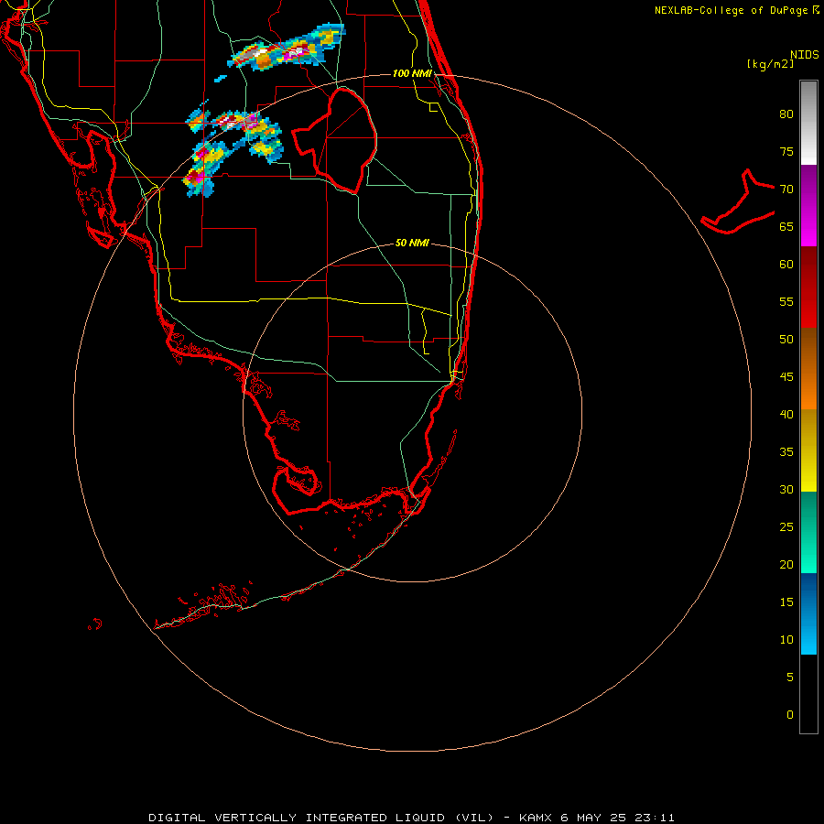Click the Lake Okeechobee outline on the map
The height and width of the screenshot is (824, 824).
[x=334, y=141]
